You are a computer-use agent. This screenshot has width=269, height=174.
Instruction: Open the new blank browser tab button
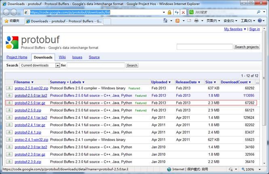(x=107, y=21)
